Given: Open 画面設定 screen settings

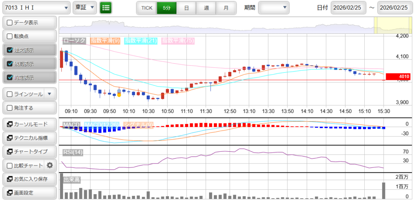Looking at the screenshot, I should [x=29, y=193].
